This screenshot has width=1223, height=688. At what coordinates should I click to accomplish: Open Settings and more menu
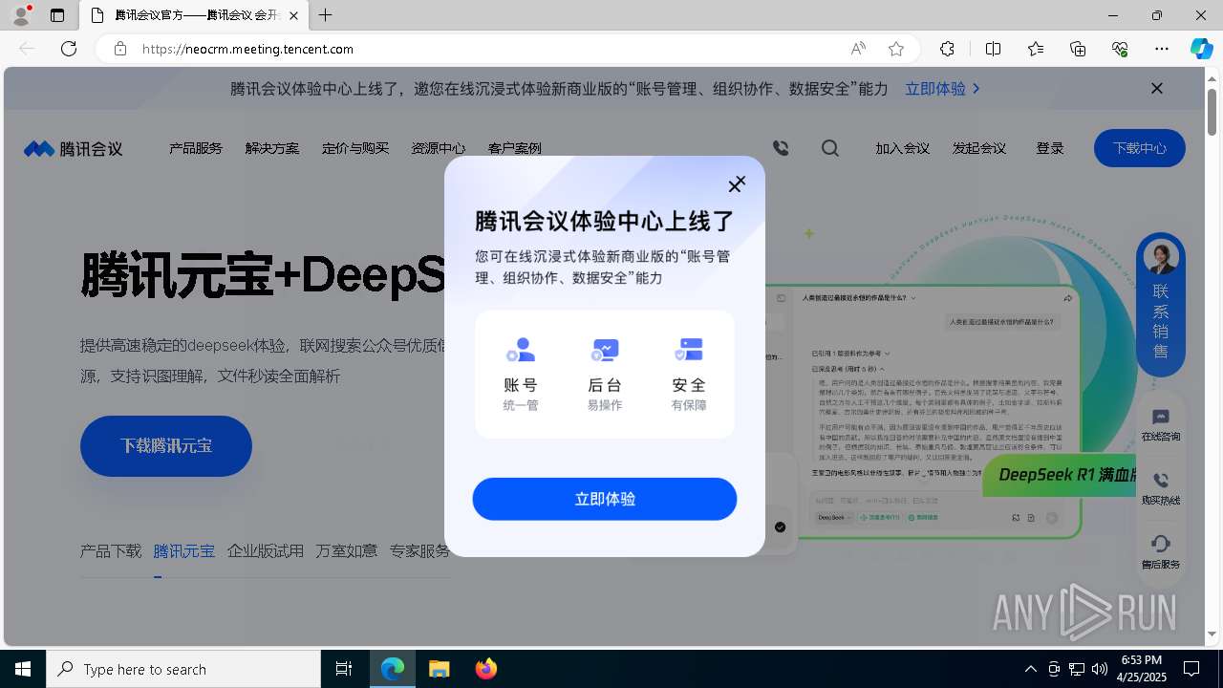click(x=1162, y=49)
